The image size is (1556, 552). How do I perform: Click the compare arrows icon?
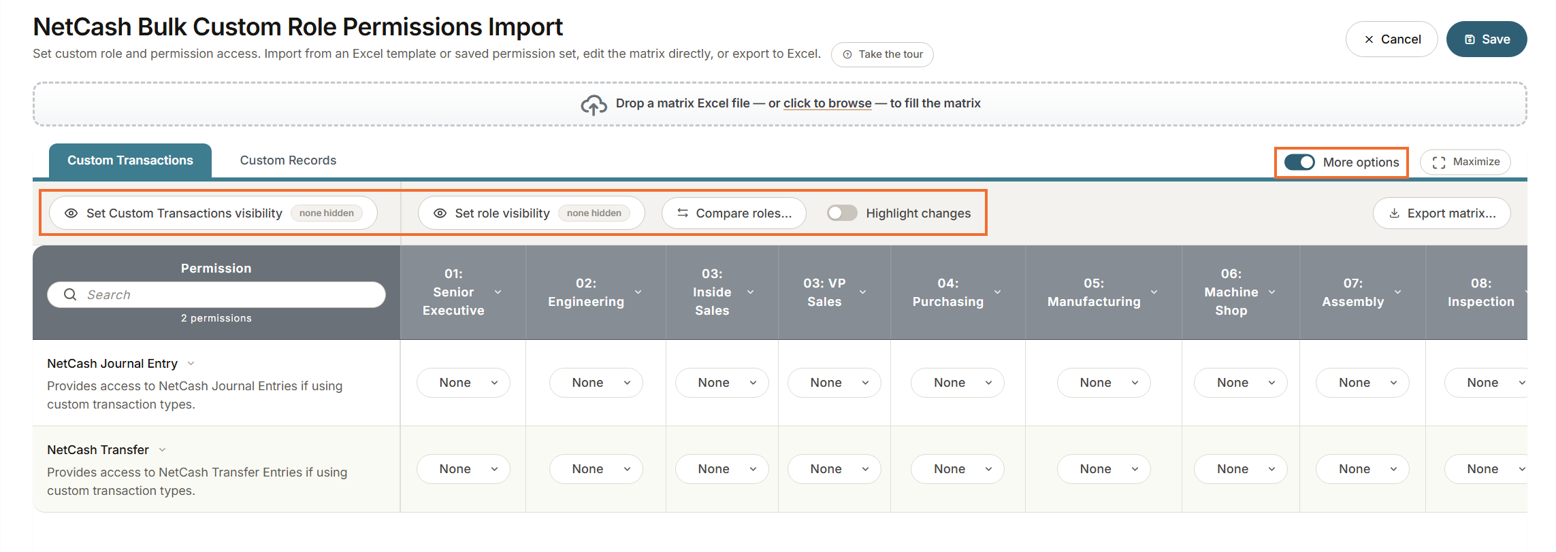click(x=683, y=213)
